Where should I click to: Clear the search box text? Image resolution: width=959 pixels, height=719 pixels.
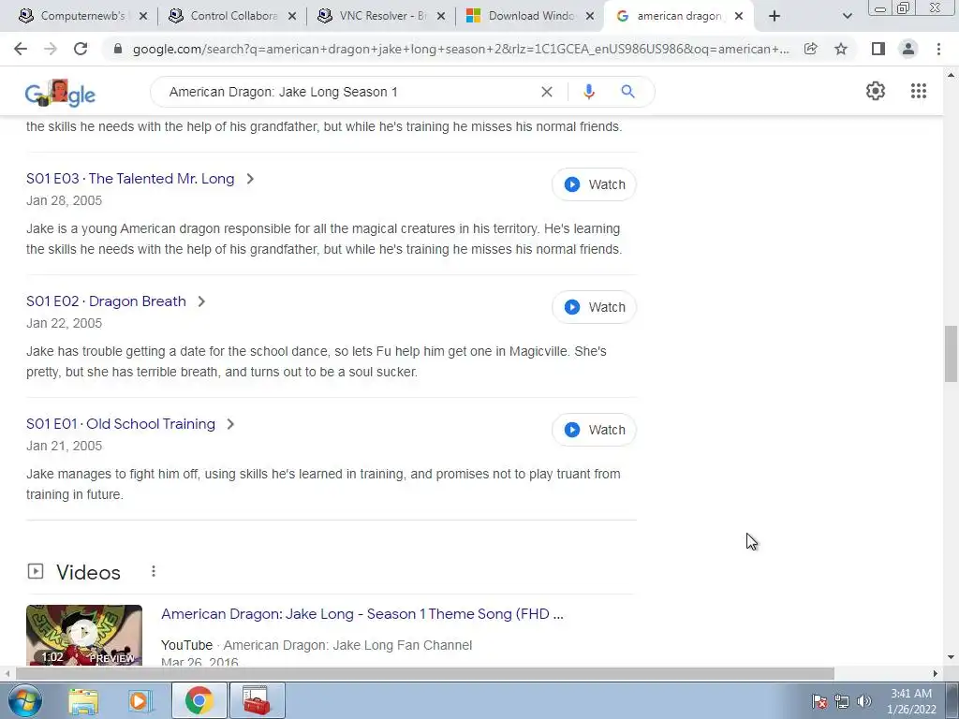click(547, 92)
